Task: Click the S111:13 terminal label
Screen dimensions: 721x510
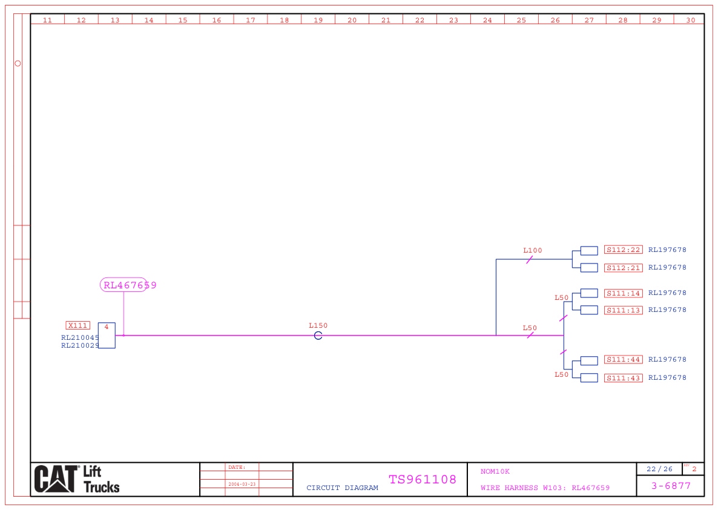Action: (x=624, y=310)
